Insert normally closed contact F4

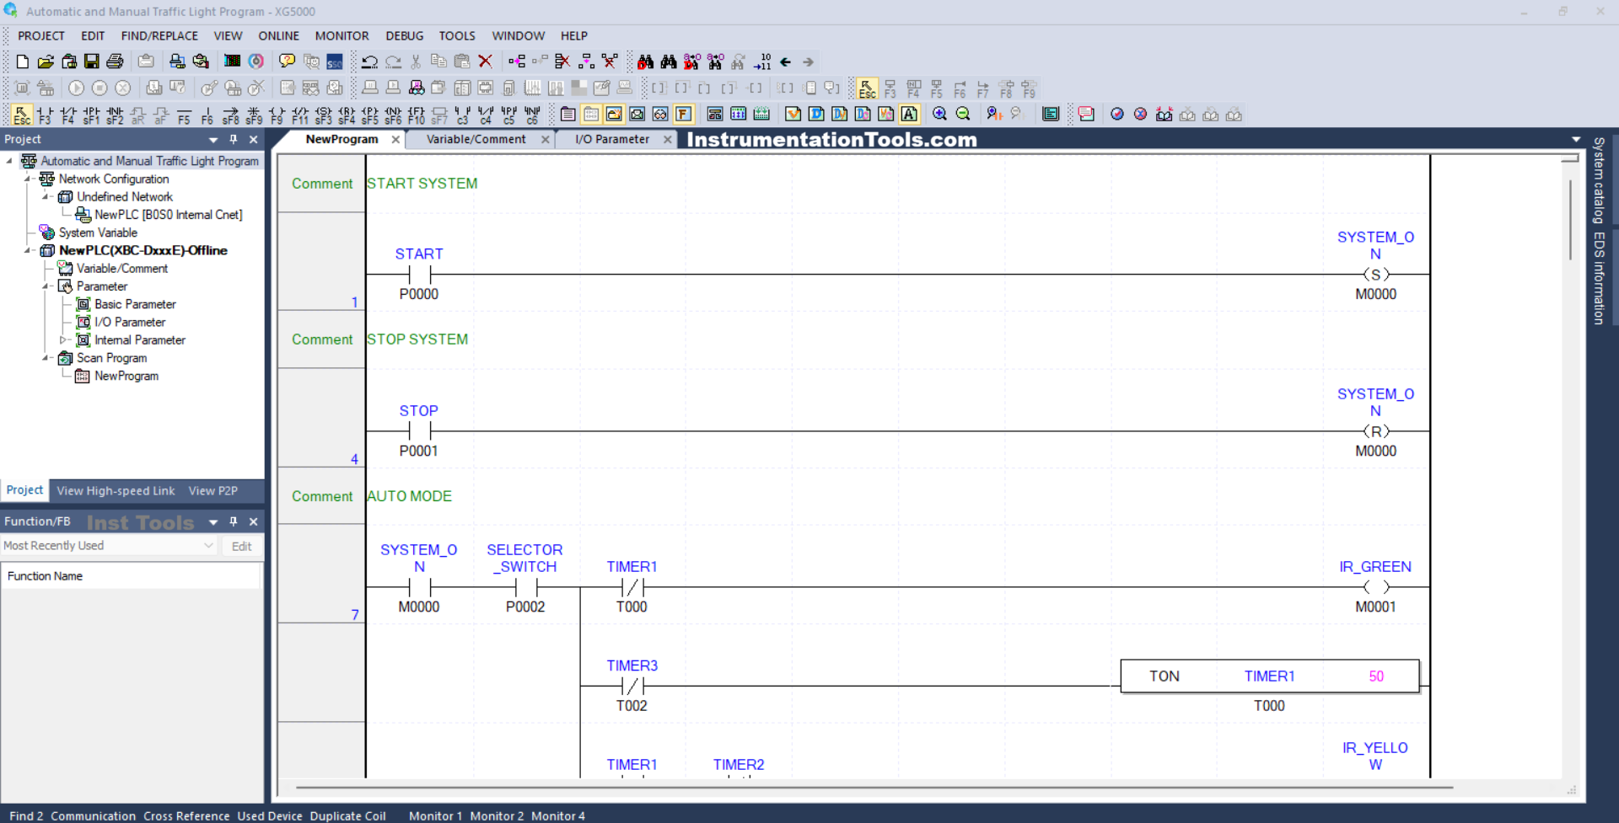click(68, 115)
